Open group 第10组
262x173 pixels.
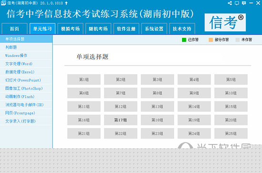coord(231,93)
